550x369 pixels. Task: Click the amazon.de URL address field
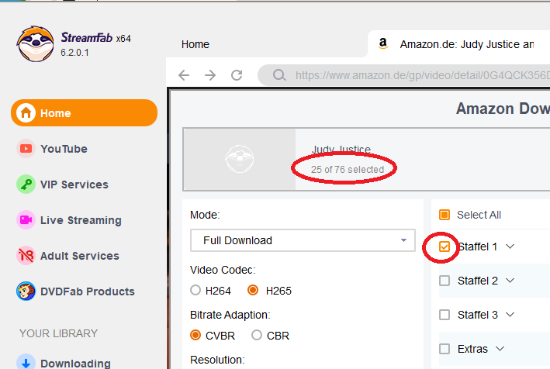coord(419,75)
